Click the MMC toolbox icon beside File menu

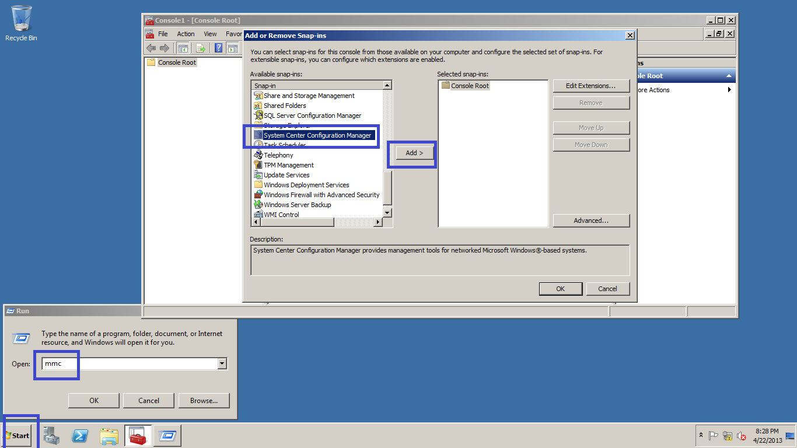[x=150, y=34]
